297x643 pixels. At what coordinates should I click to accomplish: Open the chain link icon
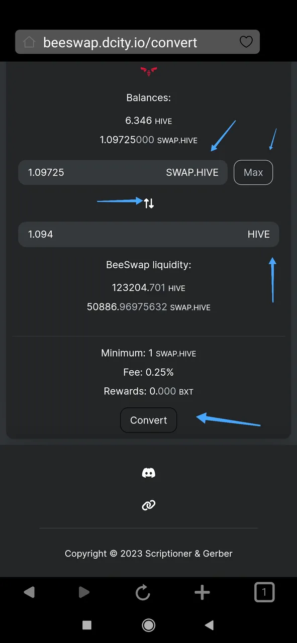tap(149, 505)
